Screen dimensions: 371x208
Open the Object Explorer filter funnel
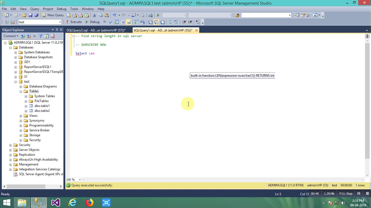pos(41,36)
